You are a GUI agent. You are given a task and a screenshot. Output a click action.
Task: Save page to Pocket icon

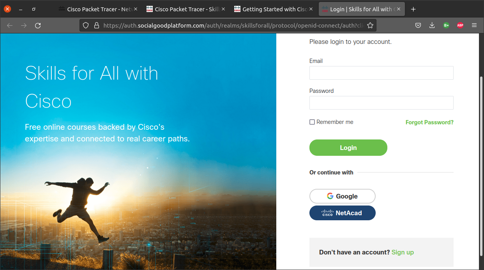point(418,25)
